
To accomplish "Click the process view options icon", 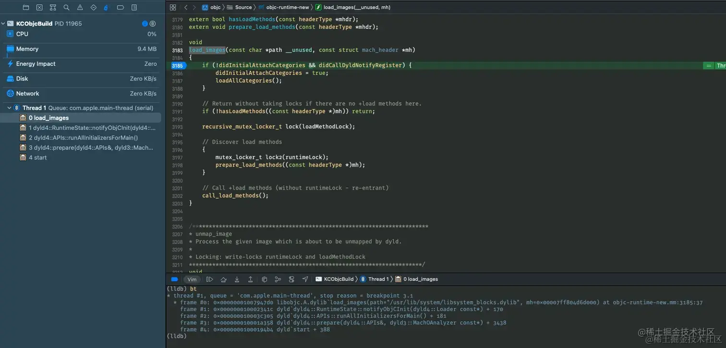I will (153, 24).
